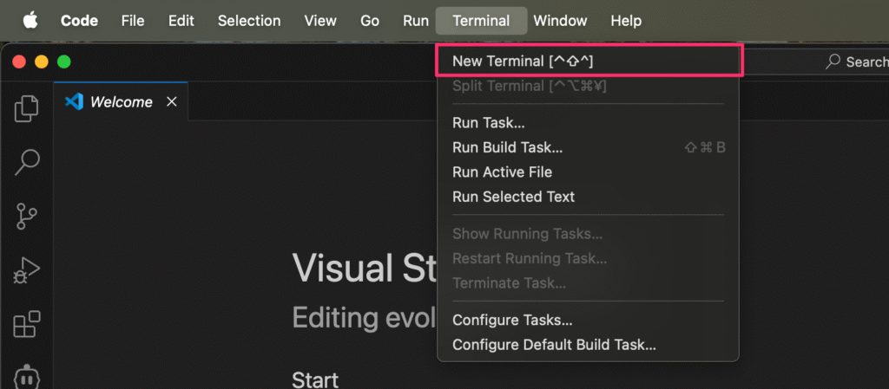Click the green zoom window button
Viewport: 889px width, 389px height.
click(x=64, y=62)
